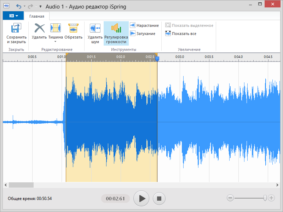Maximize the audio editor window

[260, 4]
